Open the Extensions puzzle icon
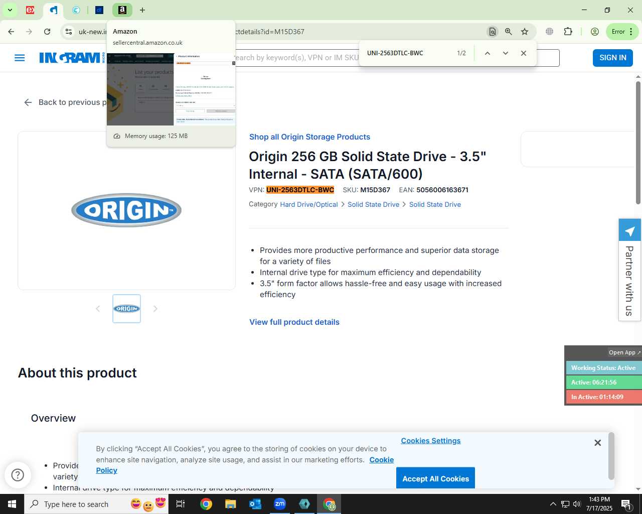This screenshot has height=514, width=642. point(568,32)
